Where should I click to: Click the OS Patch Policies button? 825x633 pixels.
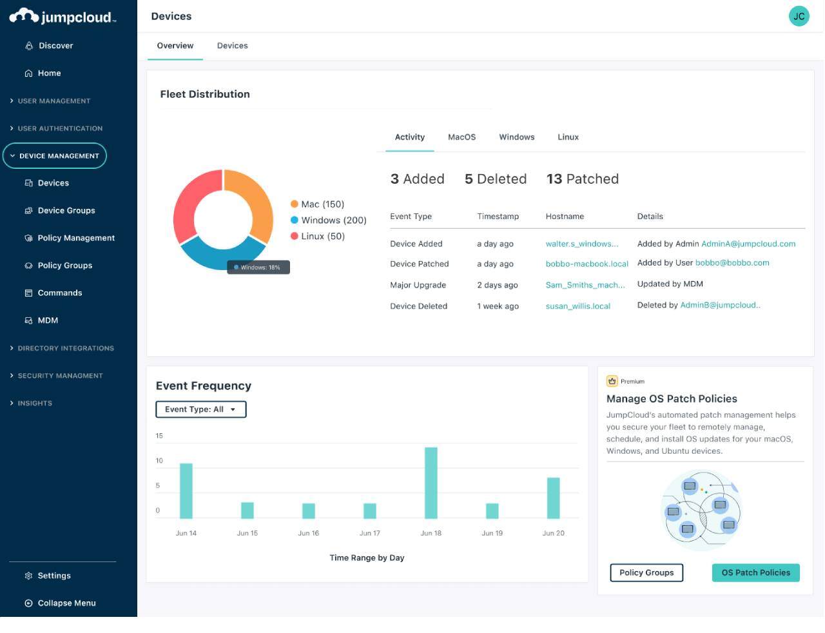pos(755,572)
